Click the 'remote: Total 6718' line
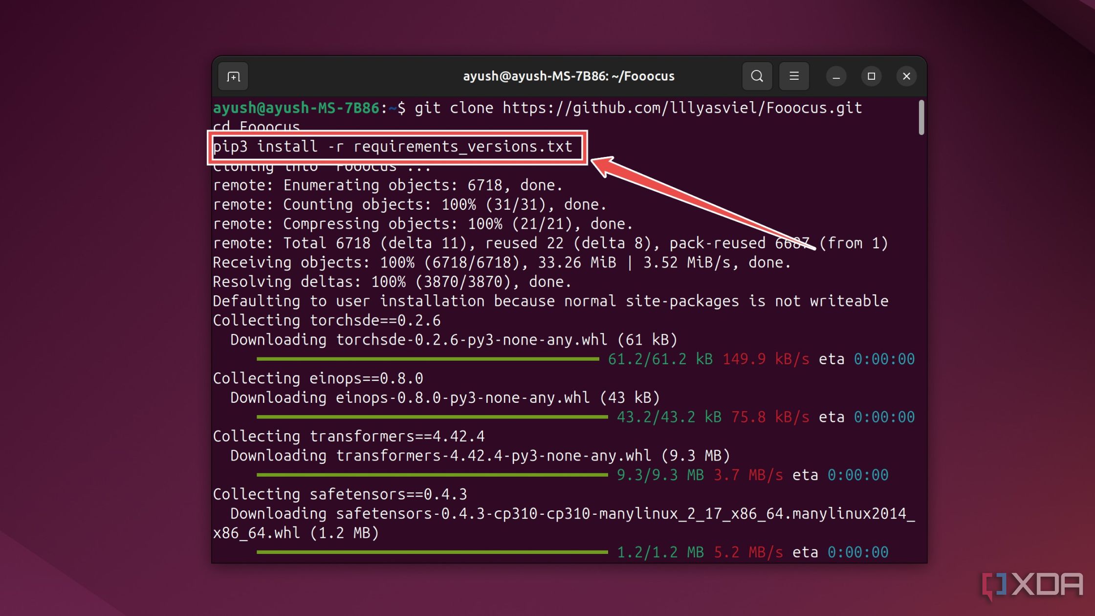 click(x=550, y=243)
